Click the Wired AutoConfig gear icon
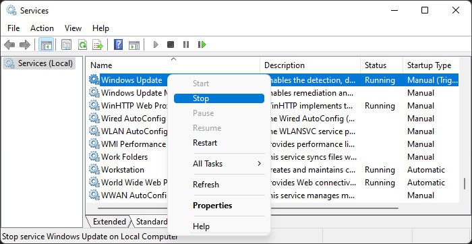The image size is (472, 244). [94, 118]
